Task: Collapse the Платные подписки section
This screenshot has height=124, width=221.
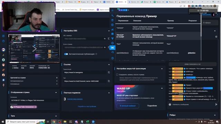Action: [109, 93]
